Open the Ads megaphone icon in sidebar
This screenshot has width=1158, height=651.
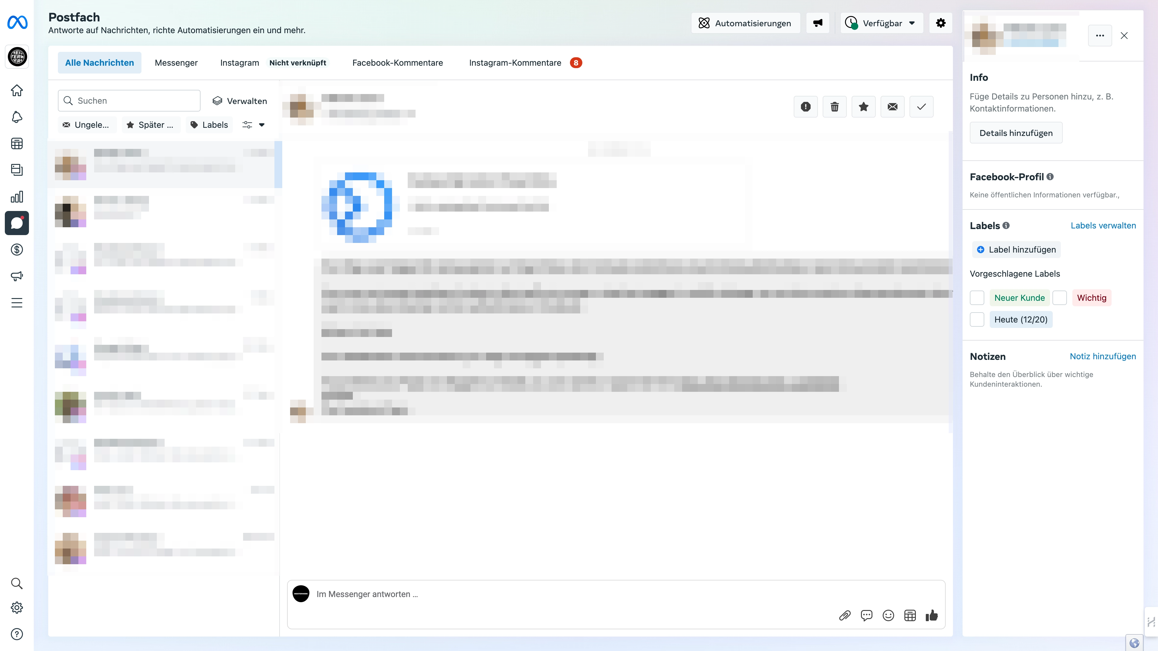click(x=17, y=276)
